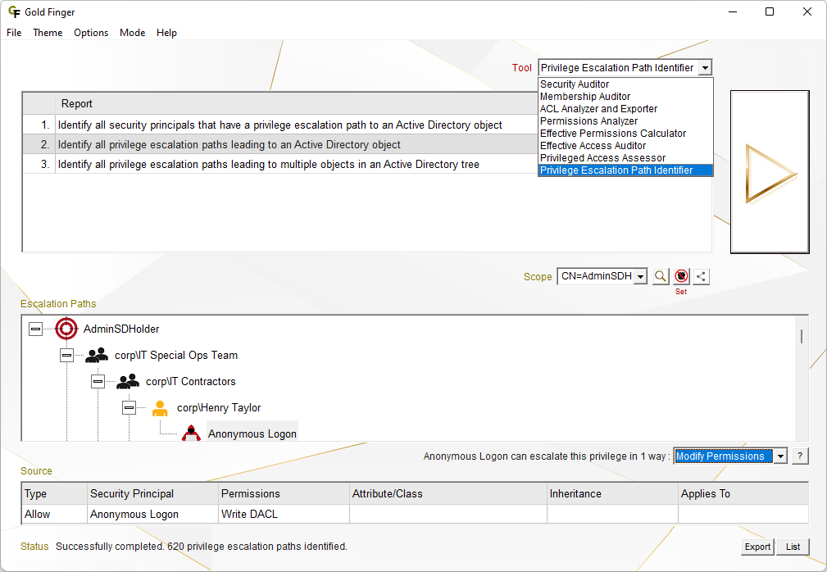Click the Inheritance column header
827x572 pixels.
(x=613, y=494)
